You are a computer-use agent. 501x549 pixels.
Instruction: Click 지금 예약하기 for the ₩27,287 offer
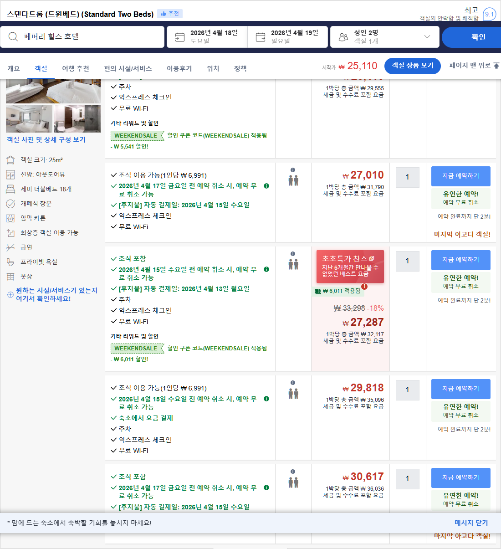tap(461, 260)
